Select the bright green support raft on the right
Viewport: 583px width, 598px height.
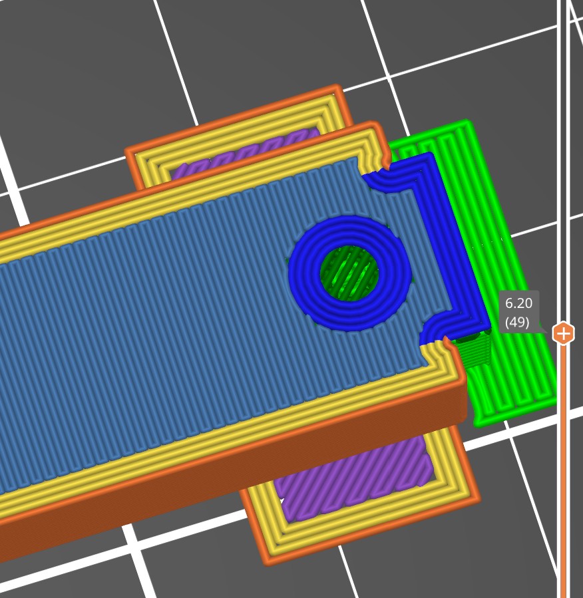click(519, 373)
